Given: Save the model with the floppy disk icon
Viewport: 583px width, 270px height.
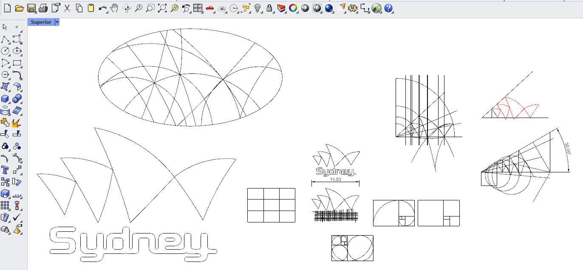Looking at the screenshot, I should pos(31,8).
